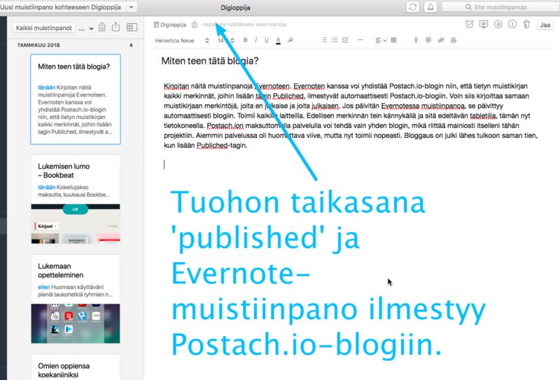Open the Helvetica Neue font dropdown
The height and width of the screenshot is (380, 560).
pyautogui.click(x=182, y=41)
